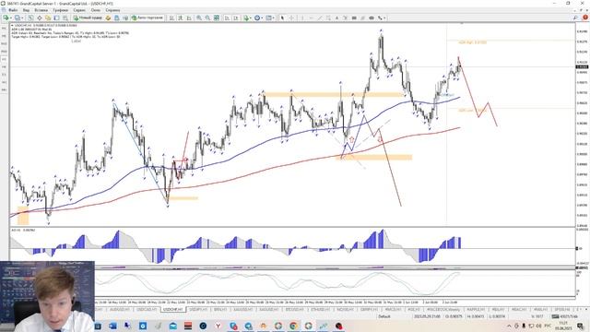
Task: Select the vertical line tool
Action: coord(301,18)
